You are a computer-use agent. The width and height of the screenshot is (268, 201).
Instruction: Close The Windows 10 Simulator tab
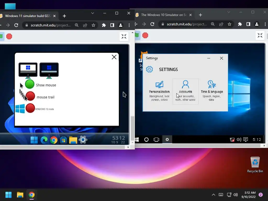[x=191, y=15]
